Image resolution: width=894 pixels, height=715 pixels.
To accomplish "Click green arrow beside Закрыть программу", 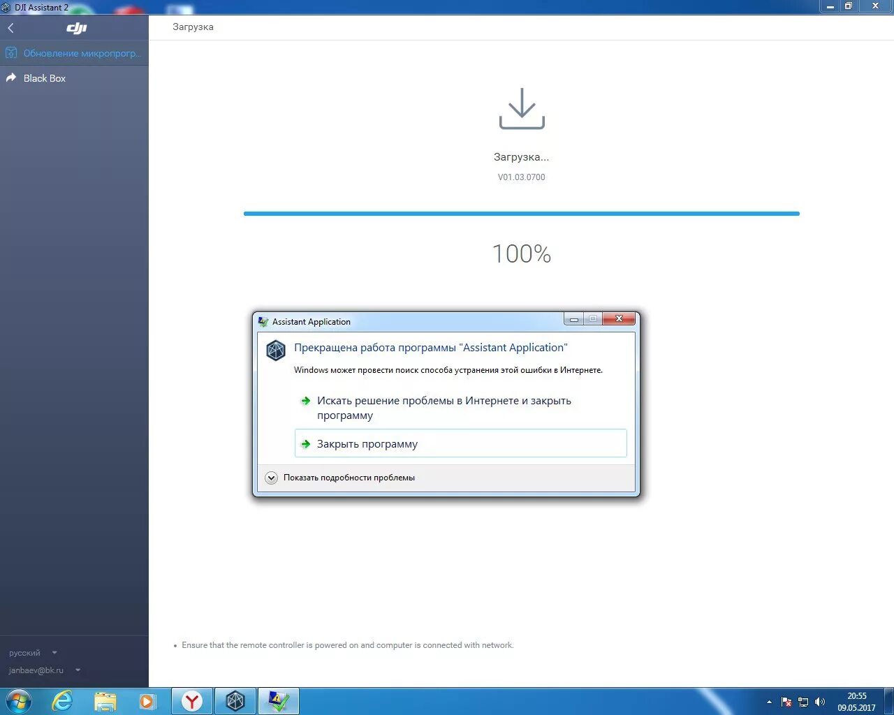I will tap(305, 444).
